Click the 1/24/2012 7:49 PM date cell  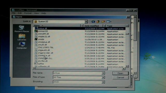pos(94,48)
